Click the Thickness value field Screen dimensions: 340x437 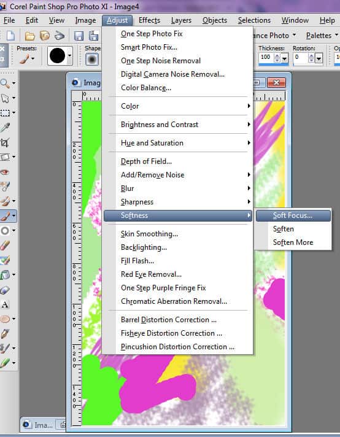click(x=266, y=58)
